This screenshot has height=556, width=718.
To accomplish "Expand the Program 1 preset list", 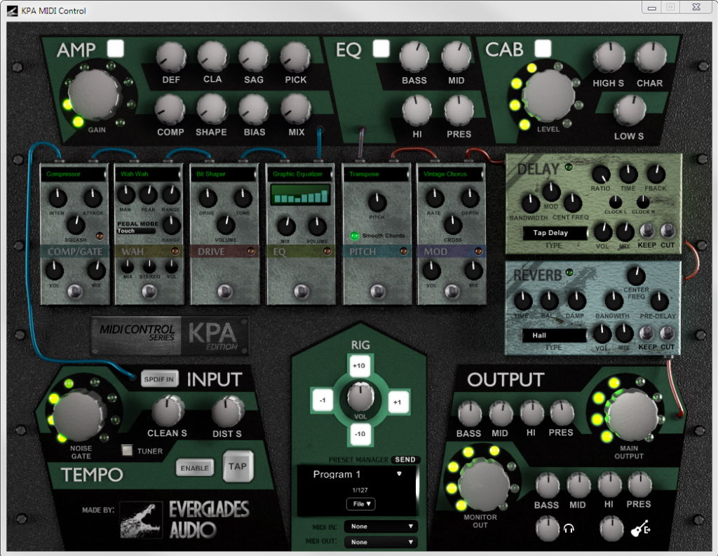I will 399,474.
